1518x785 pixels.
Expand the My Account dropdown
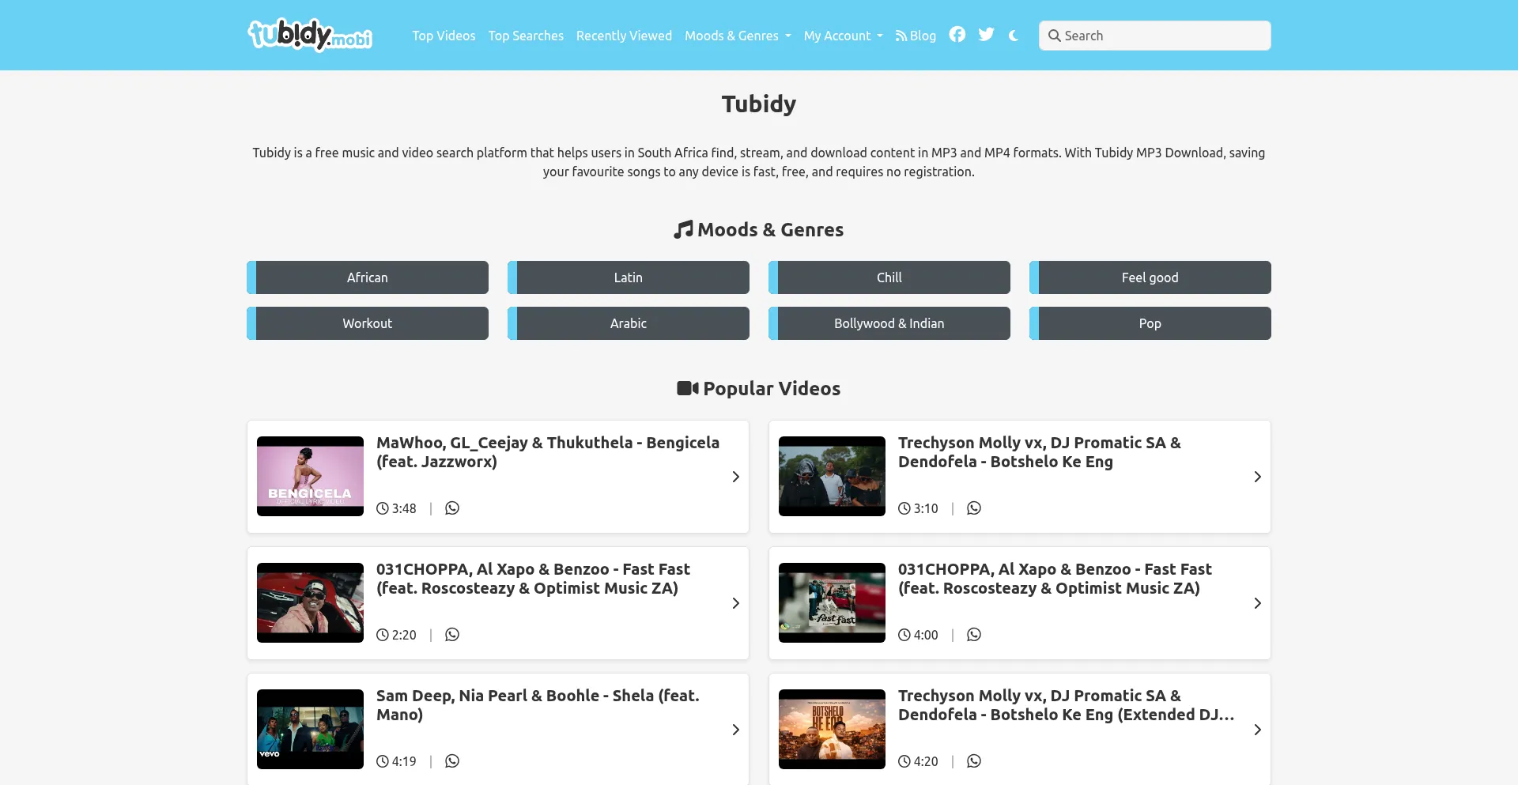[x=843, y=36]
